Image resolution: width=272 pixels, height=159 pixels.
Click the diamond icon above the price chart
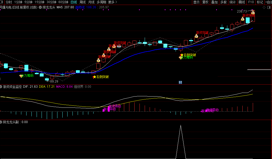pos(264,8)
